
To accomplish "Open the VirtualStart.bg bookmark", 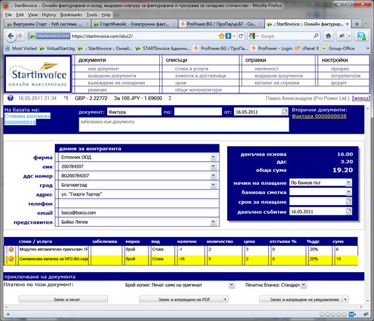I will coord(57,48).
